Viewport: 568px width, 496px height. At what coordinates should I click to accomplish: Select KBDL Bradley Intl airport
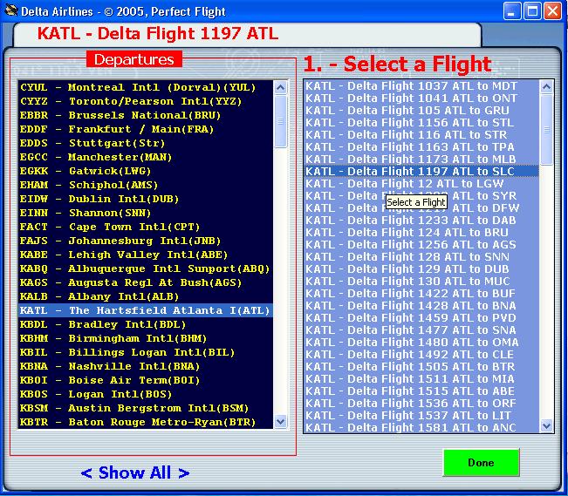pyautogui.click(x=146, y=324)
